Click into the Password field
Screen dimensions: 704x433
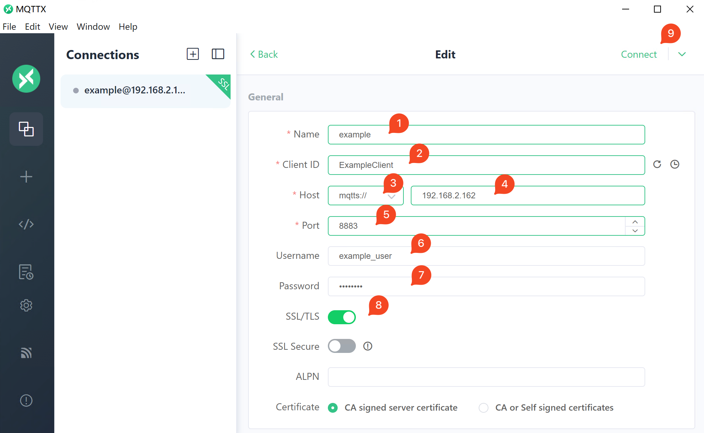click(x=486, y=286)
